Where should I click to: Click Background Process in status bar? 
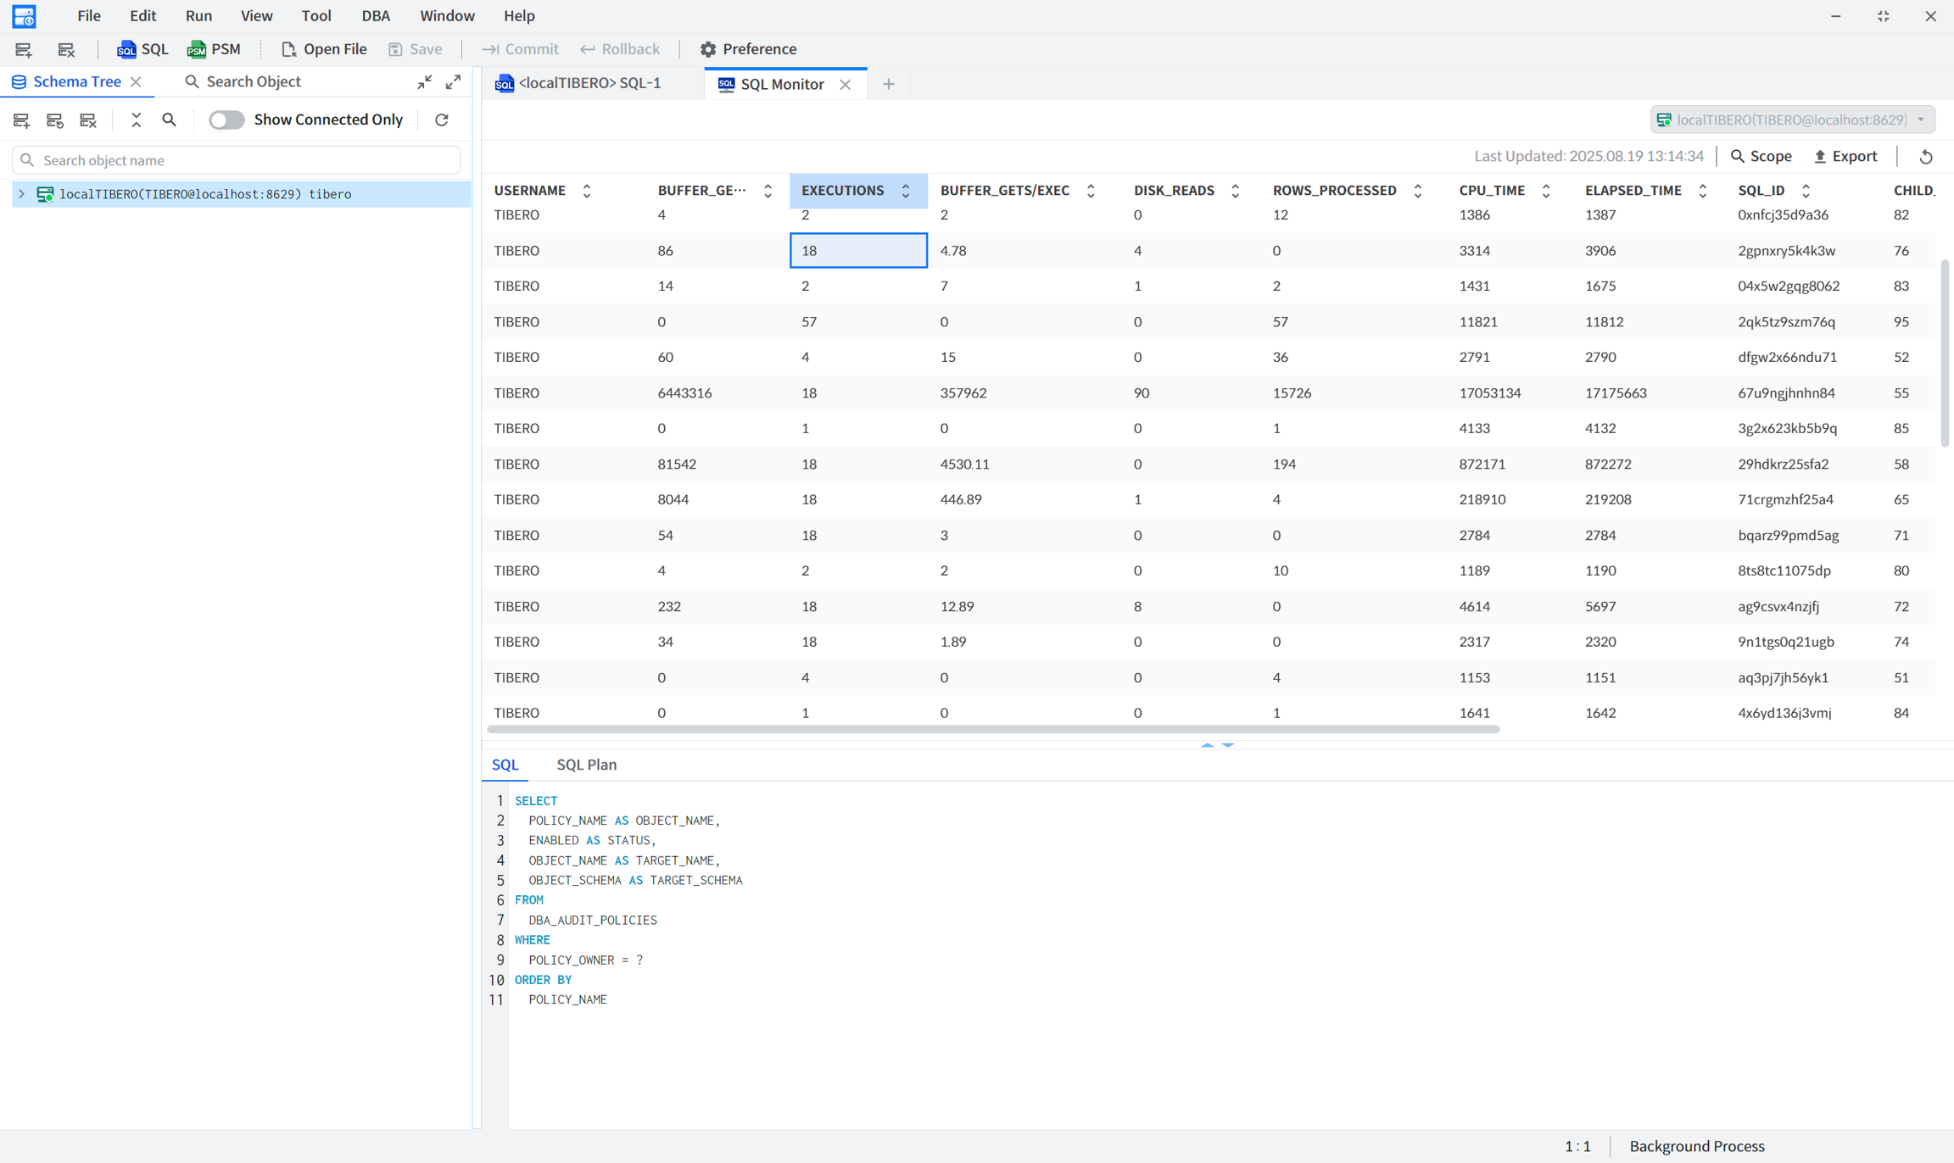coord(1697,1146)
